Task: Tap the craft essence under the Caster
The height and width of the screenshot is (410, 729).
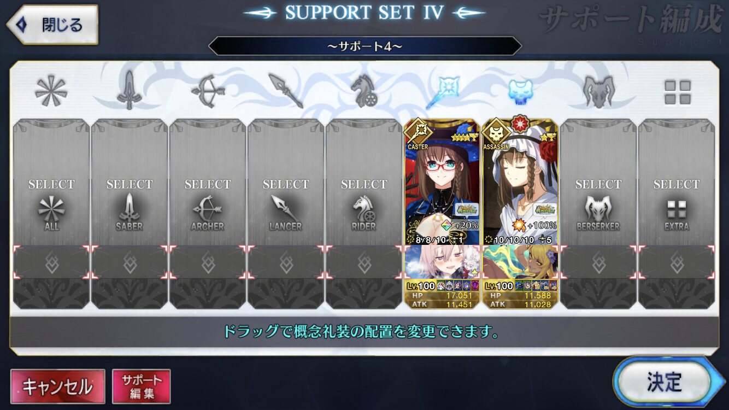Action: (x=442, y=262)
